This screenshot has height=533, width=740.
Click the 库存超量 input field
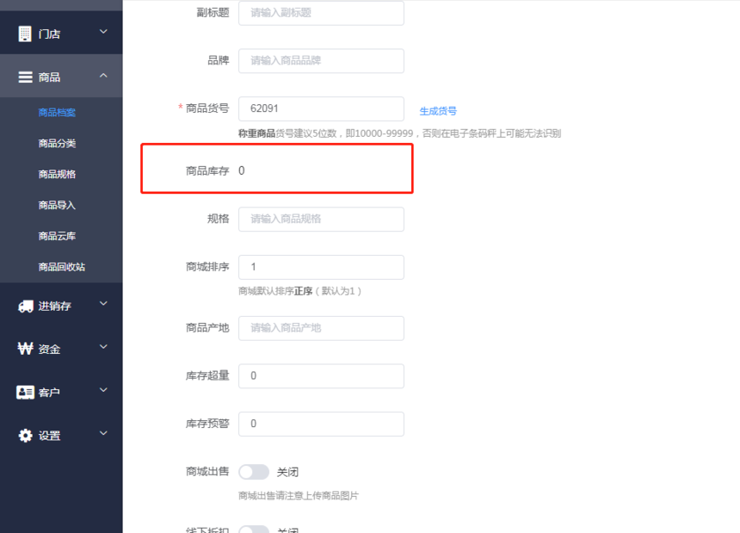coord(322,376)
